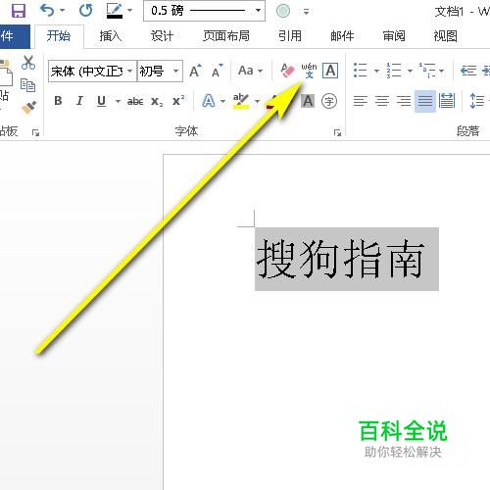Click the Enclose Characters circle icon
The width and height of the screenshot is (490, 490).
click(x=329, y=101)
